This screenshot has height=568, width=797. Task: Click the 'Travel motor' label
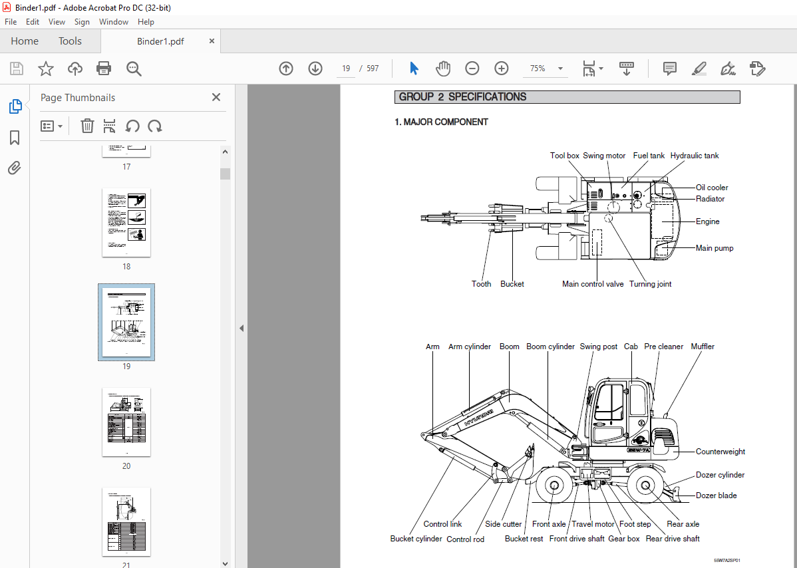click(x=593, y=524)
